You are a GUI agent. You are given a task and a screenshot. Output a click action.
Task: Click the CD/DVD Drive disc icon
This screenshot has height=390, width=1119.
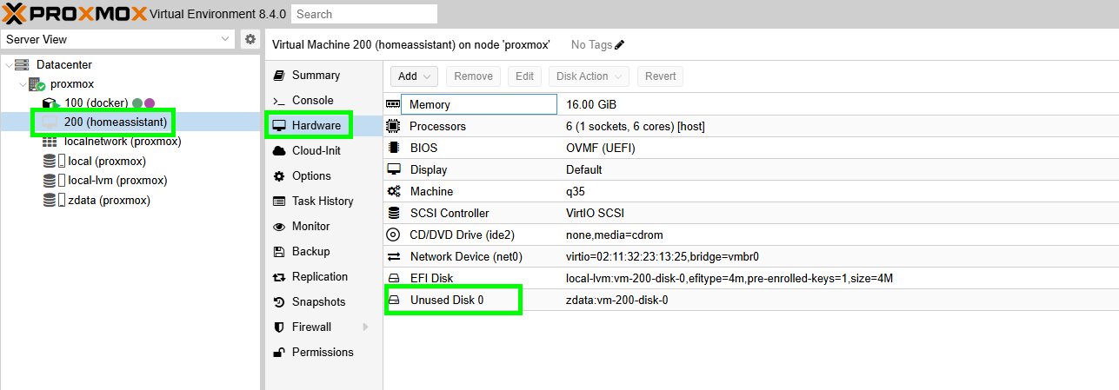point(394,235)
